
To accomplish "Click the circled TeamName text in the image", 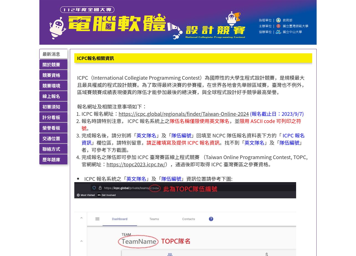I will (139, 242).
